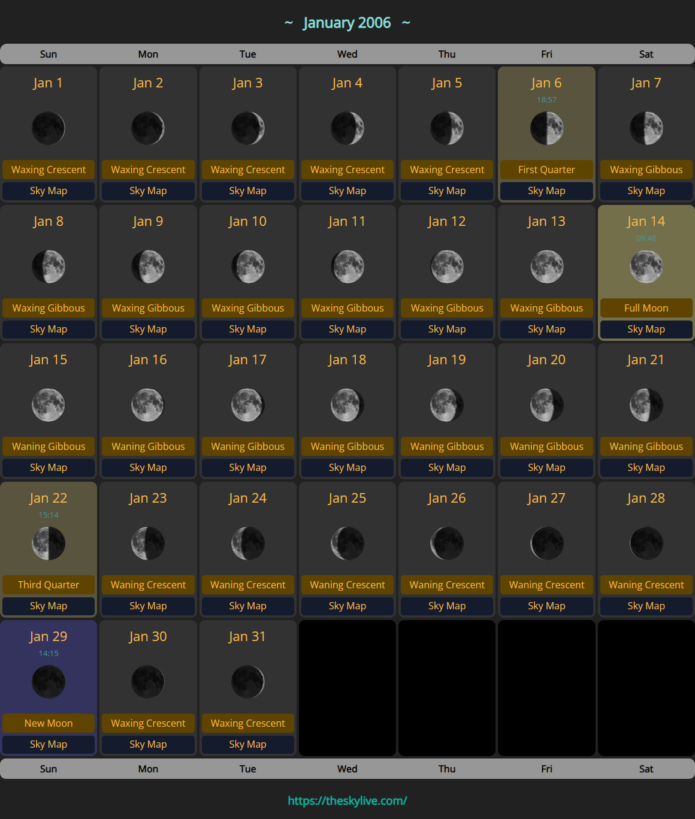Open the Sky Map for Jan 31
The image size is (695, 819).
[x=247, y=744]
